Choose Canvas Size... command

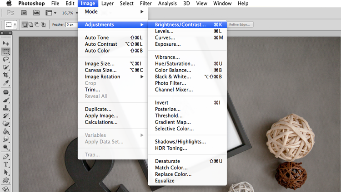(113, 70)
